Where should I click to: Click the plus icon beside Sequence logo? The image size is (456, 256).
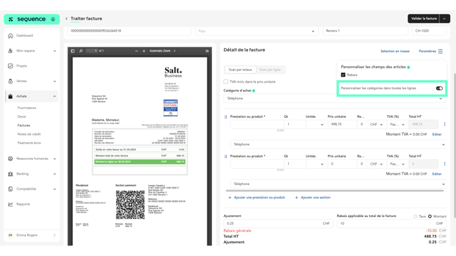(53, 19)
